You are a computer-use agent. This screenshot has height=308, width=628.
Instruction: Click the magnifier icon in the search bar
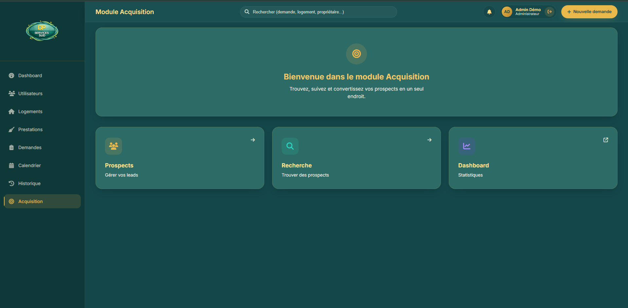pyautogui.click(x=247, y=12)
